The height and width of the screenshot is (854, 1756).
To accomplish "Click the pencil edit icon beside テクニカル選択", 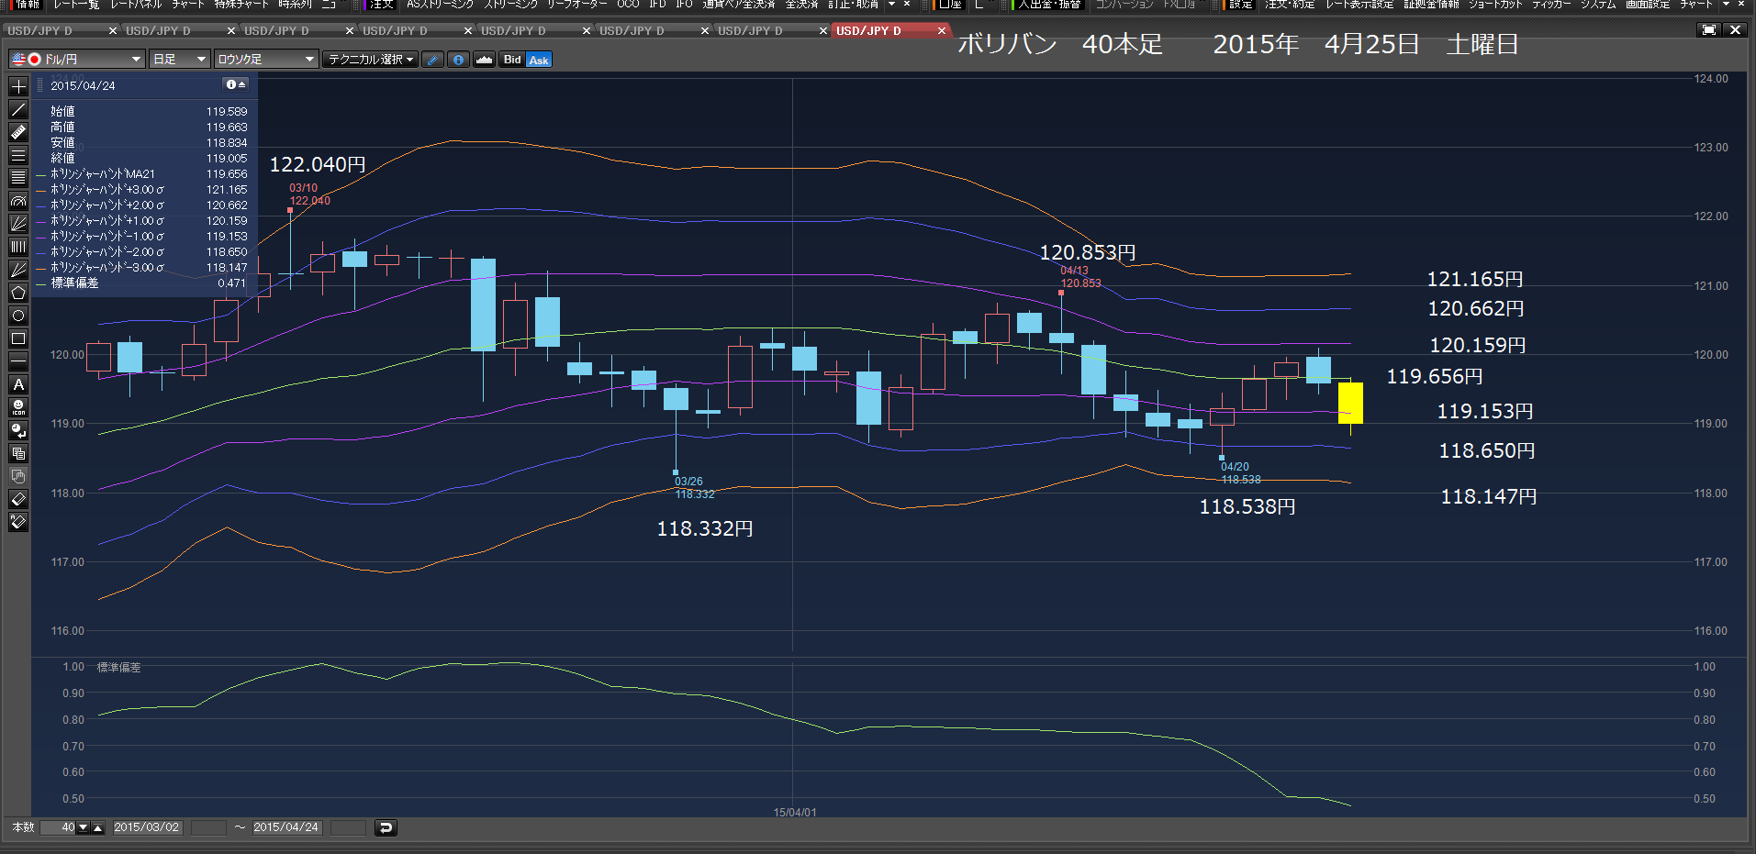I will 433,60.
